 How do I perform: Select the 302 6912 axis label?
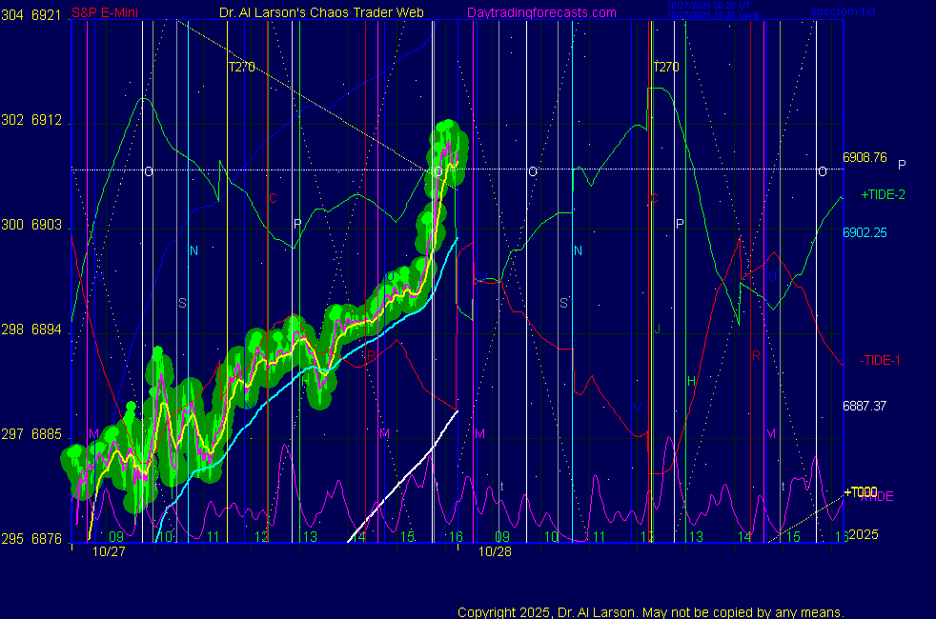33,121
